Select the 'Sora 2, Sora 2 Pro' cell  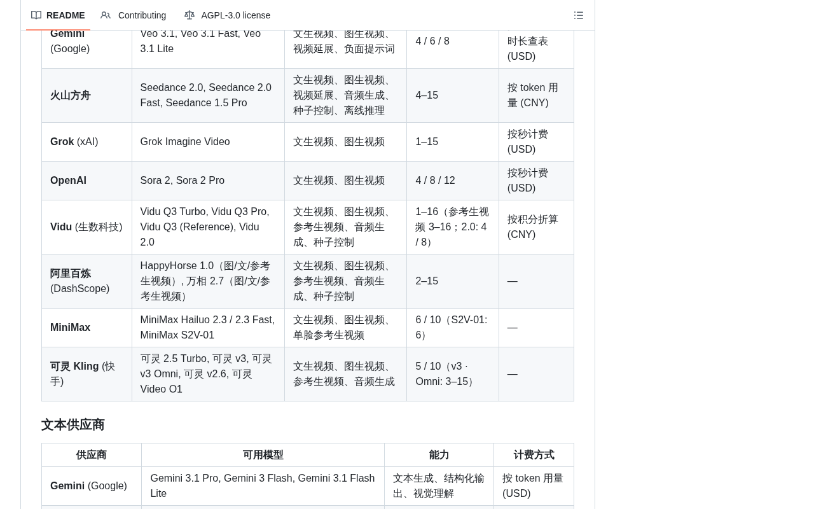click(x=208, y=181)
